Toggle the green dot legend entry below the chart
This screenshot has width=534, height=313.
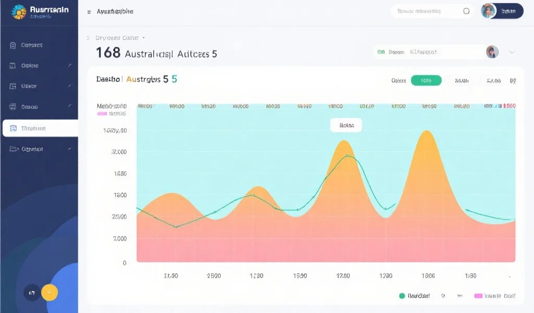[414, 296]
